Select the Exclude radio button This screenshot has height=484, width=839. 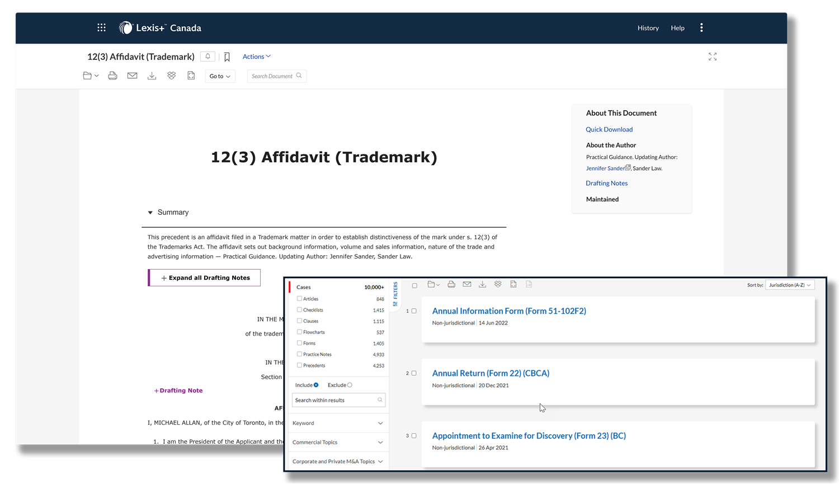350,385
